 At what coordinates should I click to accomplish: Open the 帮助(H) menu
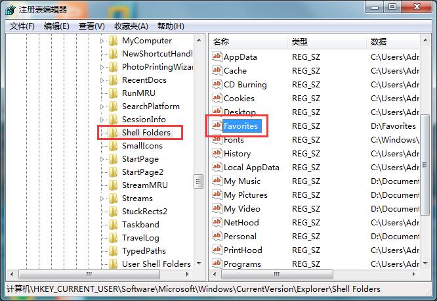tap(171, 26)
